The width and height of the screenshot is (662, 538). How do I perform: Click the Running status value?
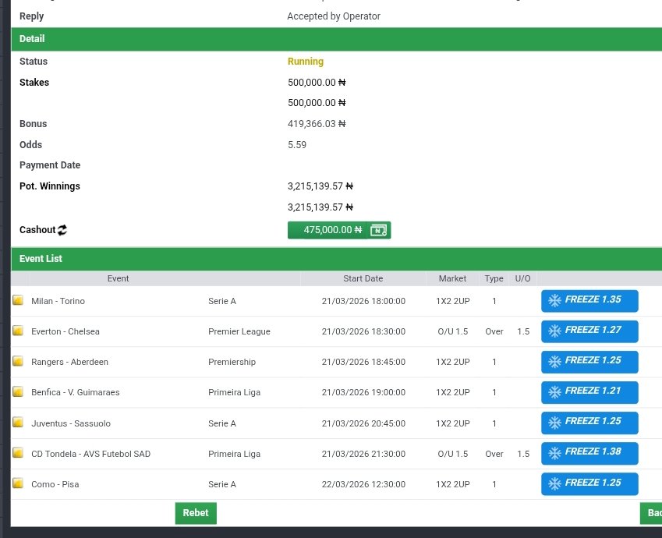306,62
